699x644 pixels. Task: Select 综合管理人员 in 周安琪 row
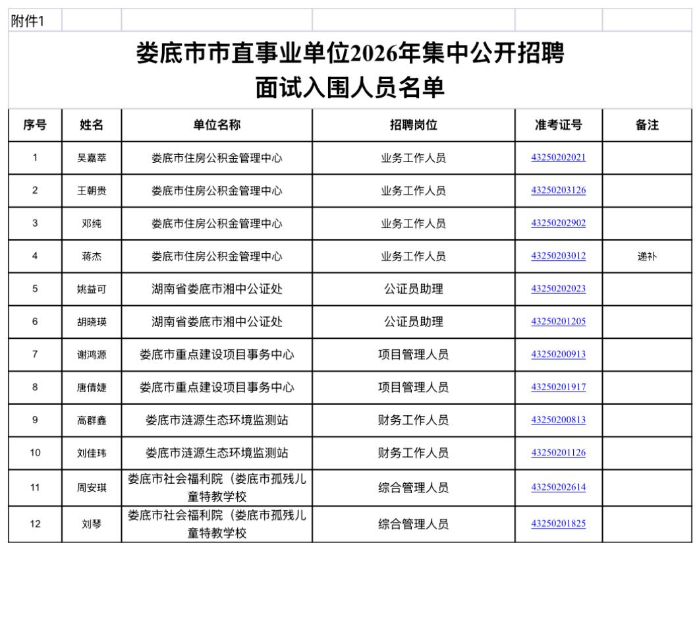point(413,488)
